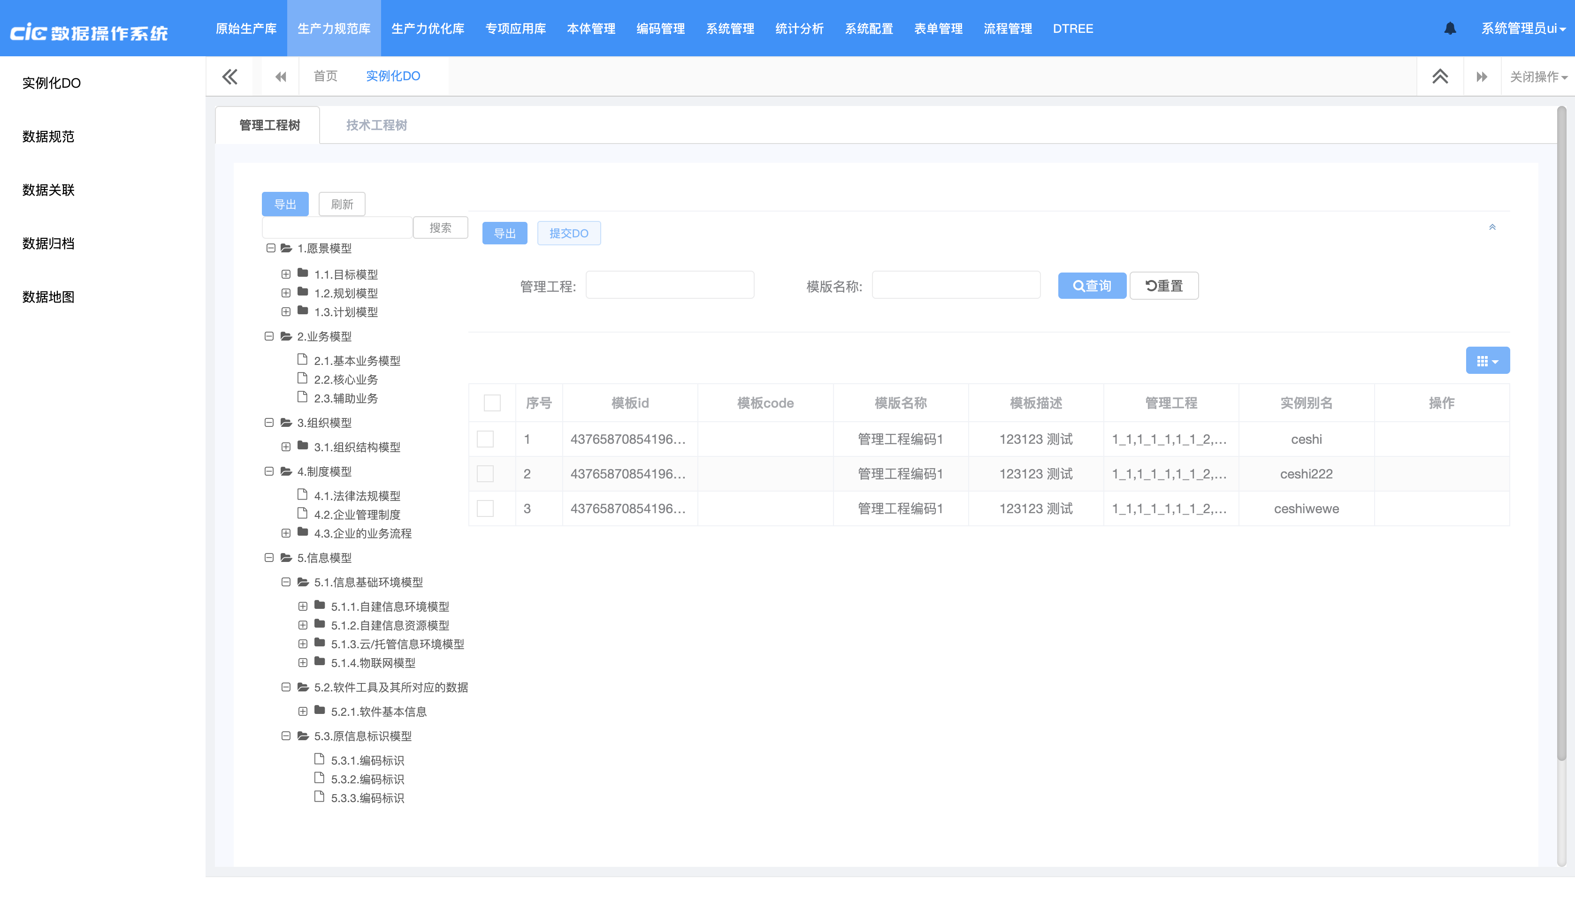Expand the 4.3.企业的业务流程 tree node
The height and width of the screenshot is (910, 1575).
click(x=286, y=533)
